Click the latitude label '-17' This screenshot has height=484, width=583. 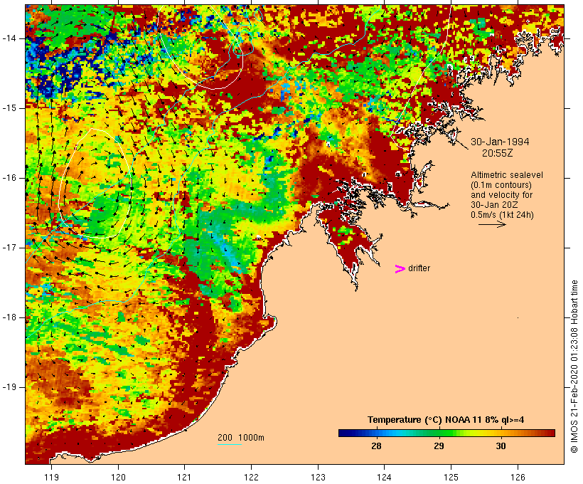[9, 248]
